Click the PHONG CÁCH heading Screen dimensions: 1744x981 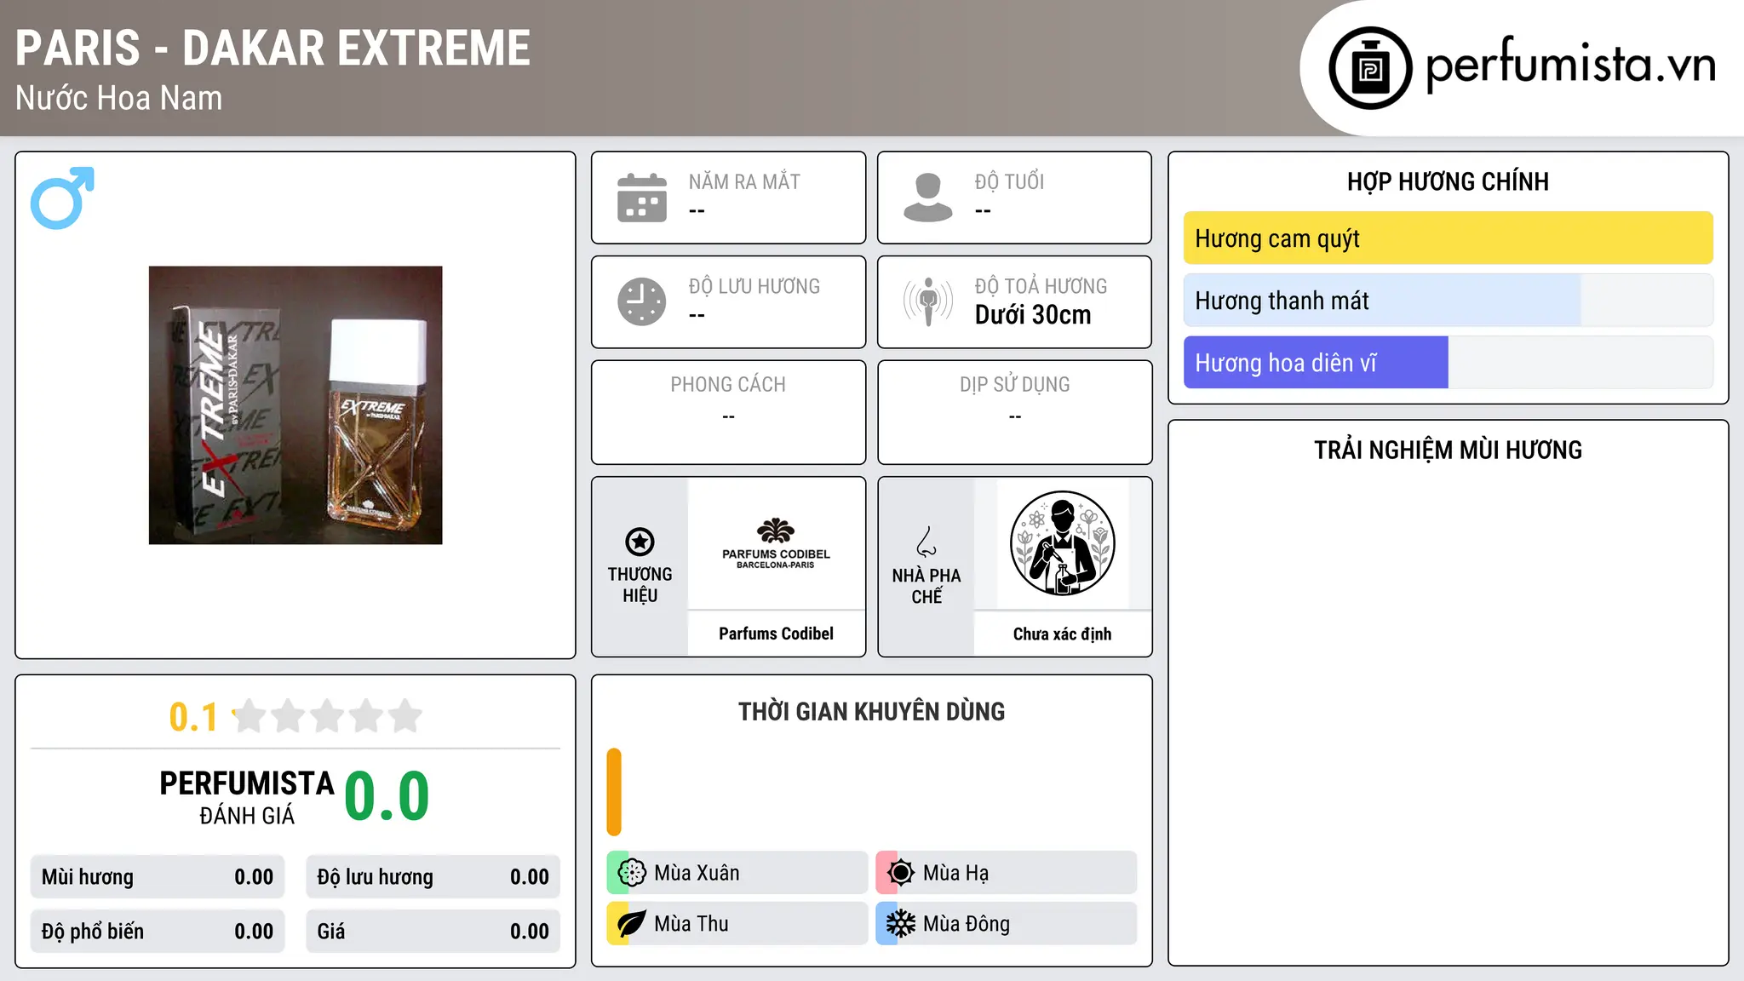click(x=728, y=385)
